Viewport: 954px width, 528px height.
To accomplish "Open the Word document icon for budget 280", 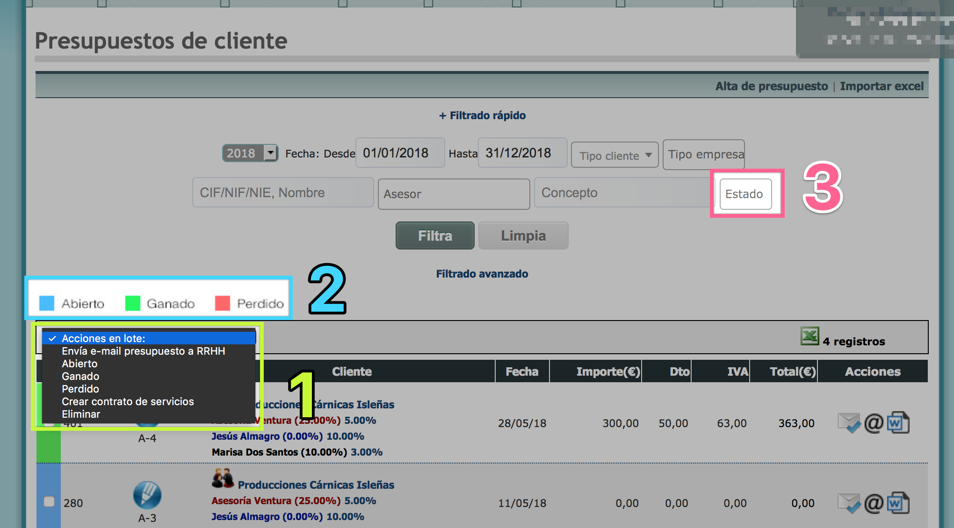I will coord(898,503).
